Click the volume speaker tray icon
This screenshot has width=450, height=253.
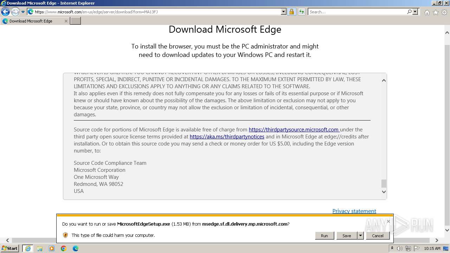pos(400,248)
